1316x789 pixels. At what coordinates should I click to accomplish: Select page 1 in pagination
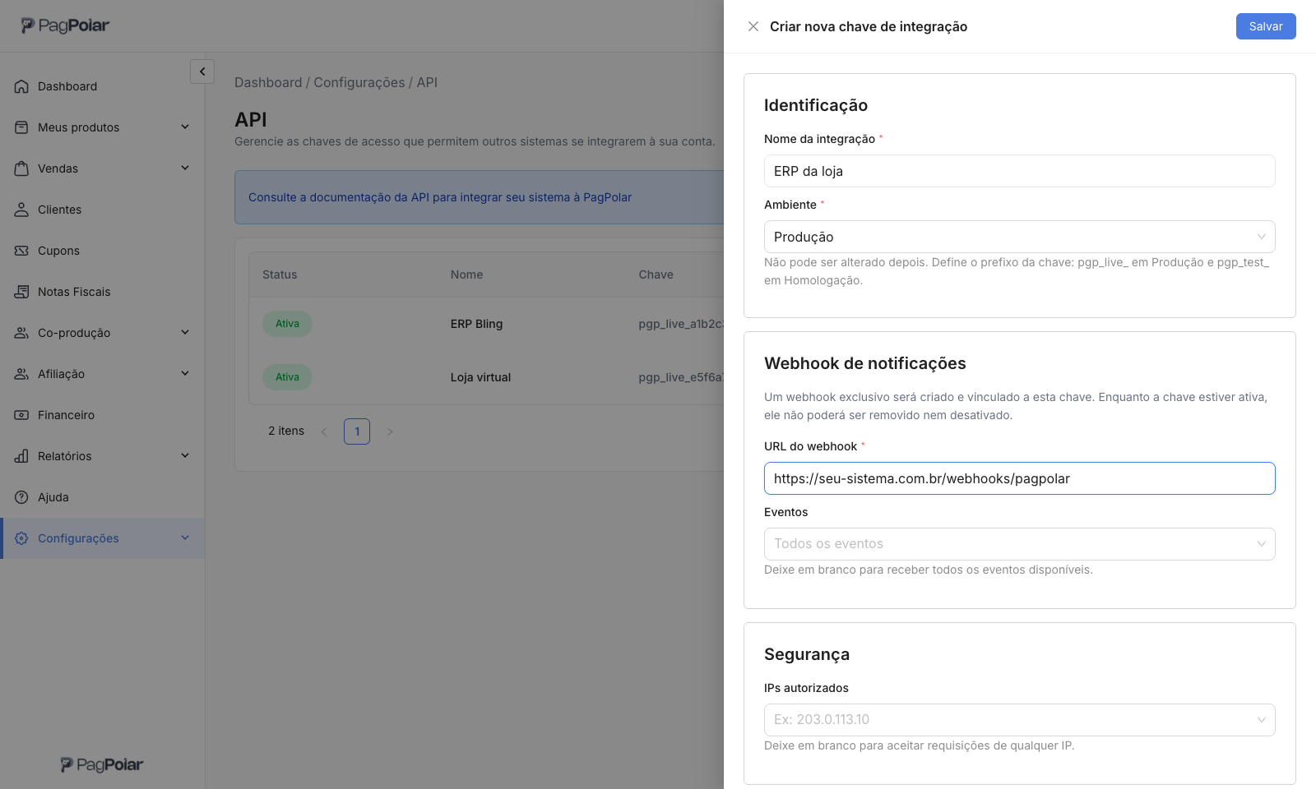[x=357, y=431]
